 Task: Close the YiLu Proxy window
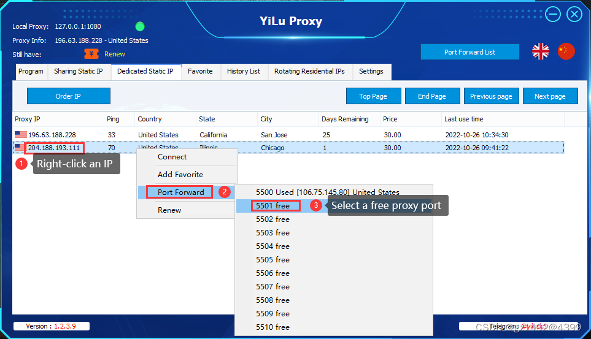(574, 14)
